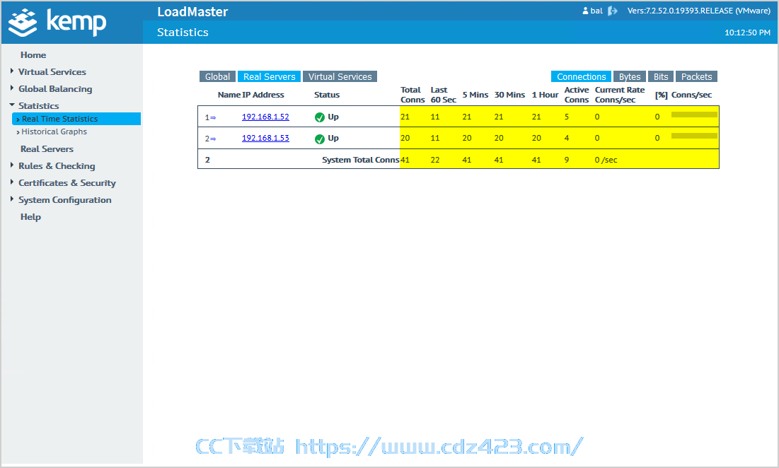Open the 192.168.1.52 server link
This screenshot has height=468, width=779.
(x=265, y=117)
